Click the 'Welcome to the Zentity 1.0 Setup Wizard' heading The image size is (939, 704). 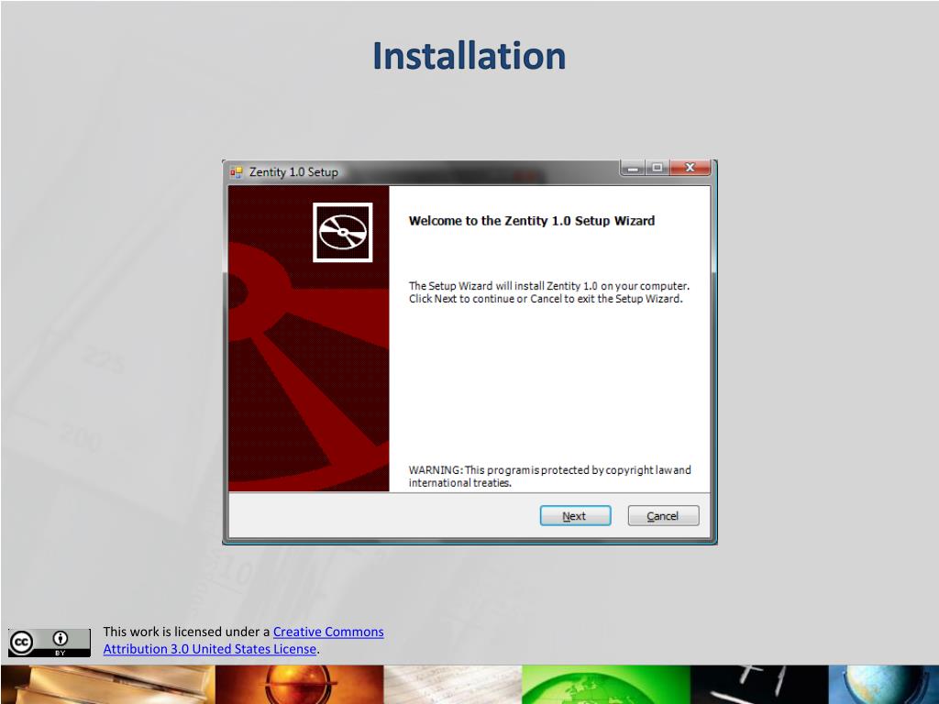532,221
